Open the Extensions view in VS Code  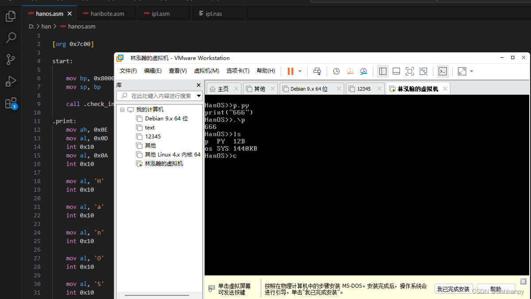coord(11,103)
